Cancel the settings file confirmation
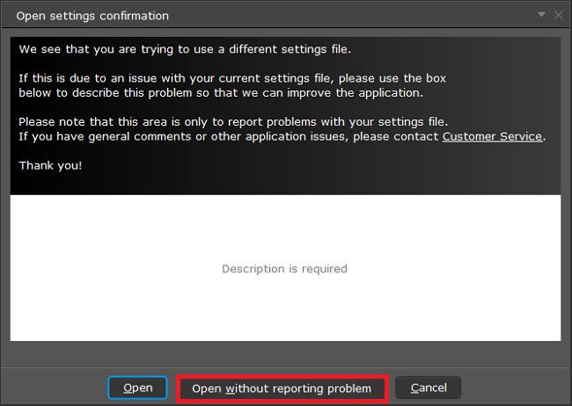Image resolution: width=572 pixels, height=406 pixels. click(x=429, y=388)
